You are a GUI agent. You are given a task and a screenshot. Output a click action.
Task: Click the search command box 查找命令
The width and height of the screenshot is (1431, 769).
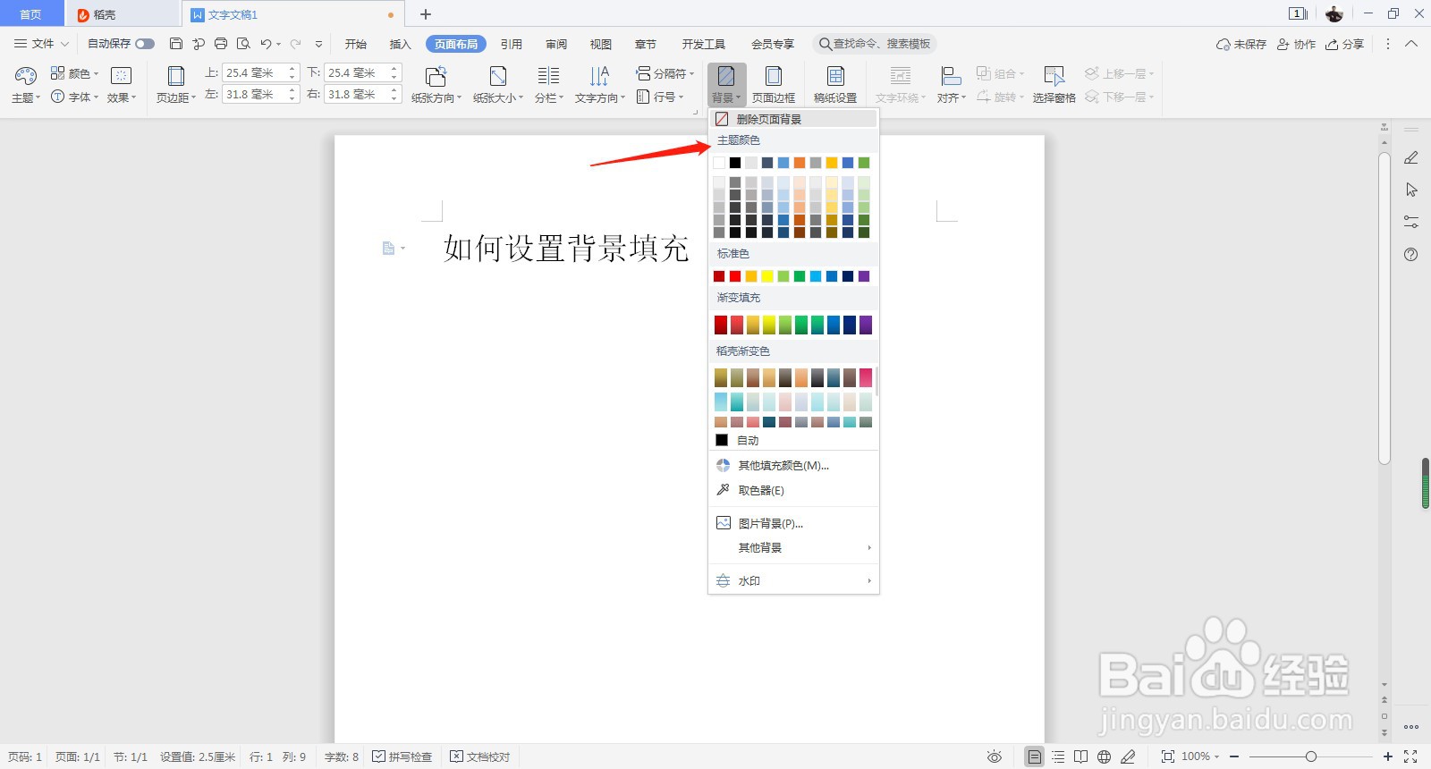[874, 44]
